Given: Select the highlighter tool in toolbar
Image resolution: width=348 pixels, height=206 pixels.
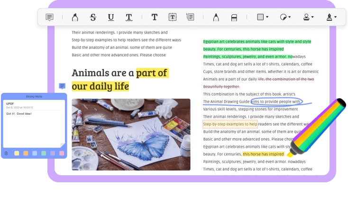Looking at the screenshot, I should tap(74, 18).
